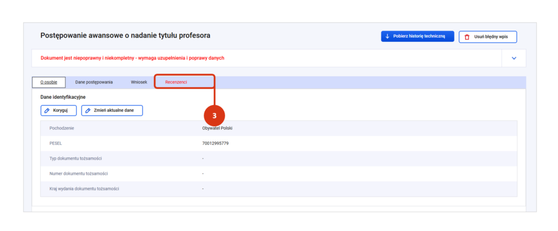Click the Obywatel Polski value
This screenshot has height=231, width=558.
(x=217, y=128)
